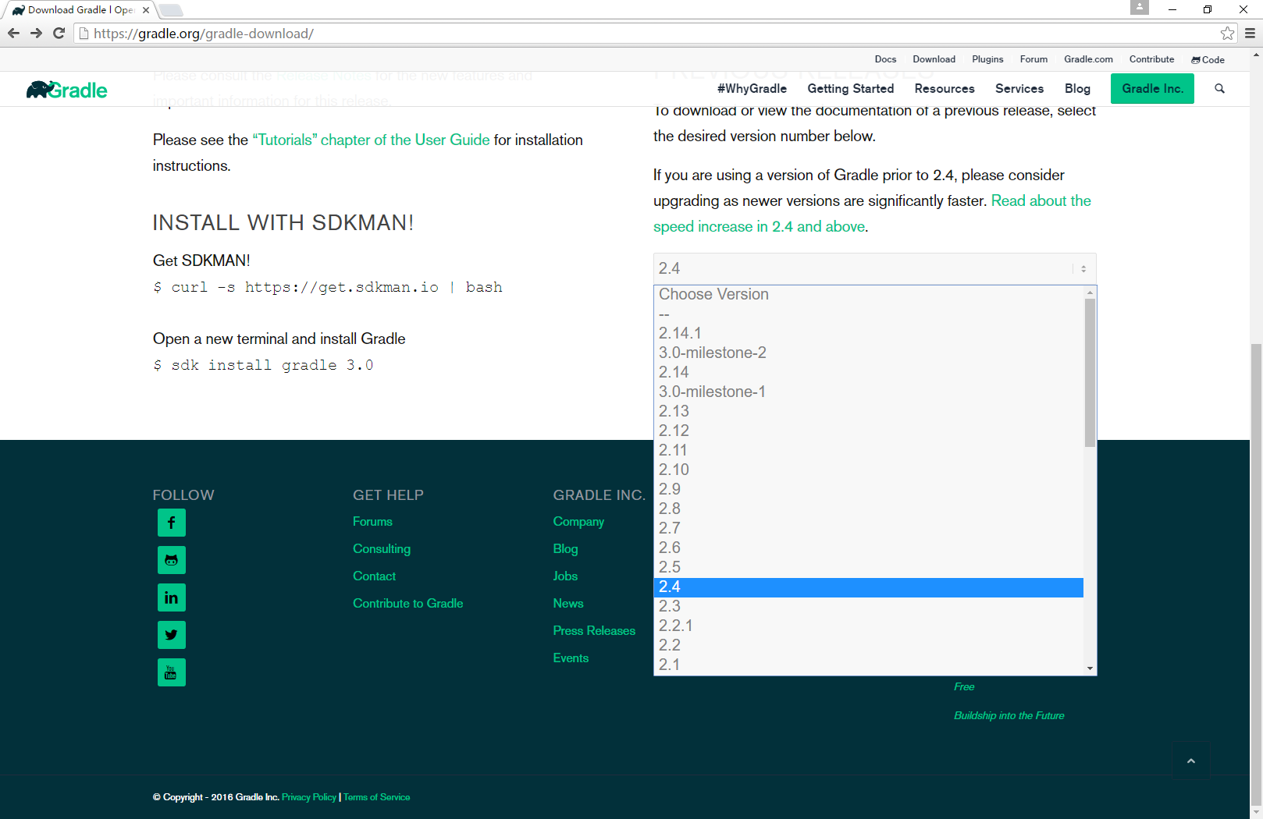Screen dimensions: 1263x819
Task: Click the browser forward arrow
Action: click(x=36, y=34)
